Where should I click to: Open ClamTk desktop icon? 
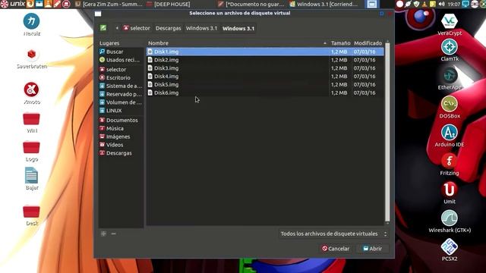(450, 51)
